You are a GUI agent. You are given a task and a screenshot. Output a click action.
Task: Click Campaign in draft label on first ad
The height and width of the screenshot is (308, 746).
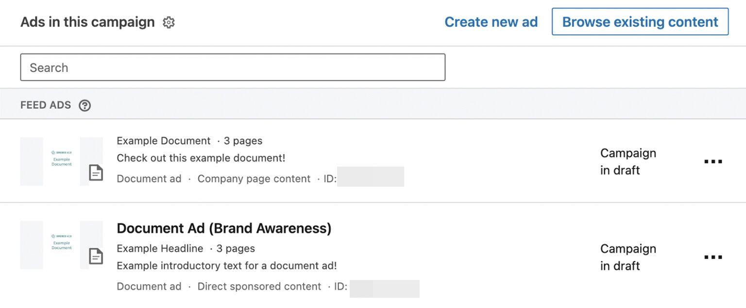628,162
